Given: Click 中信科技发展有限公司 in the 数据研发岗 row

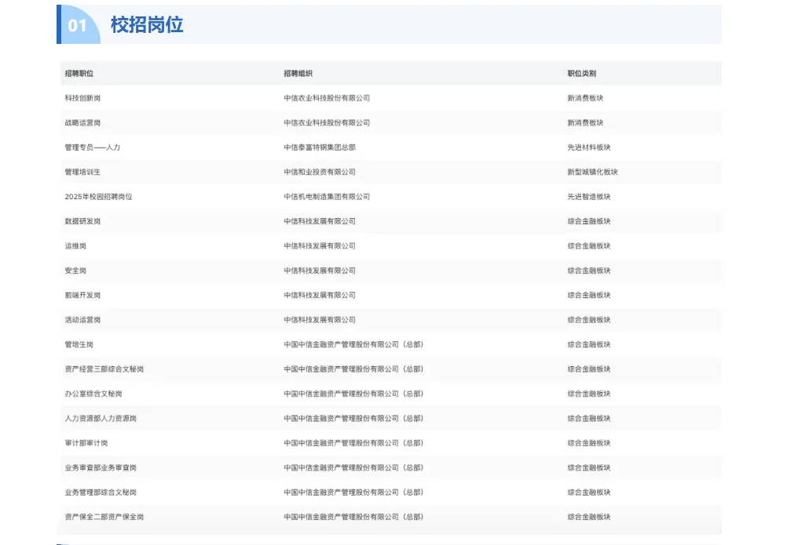Looking at the screenshot, I should click(320, 221).
